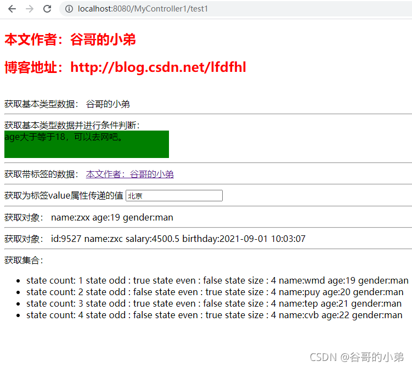This screenshot has height=367, width=412.
Task: Click text id:9527 name:zxc salary:4500.5
Action: (x=115, y=239)
